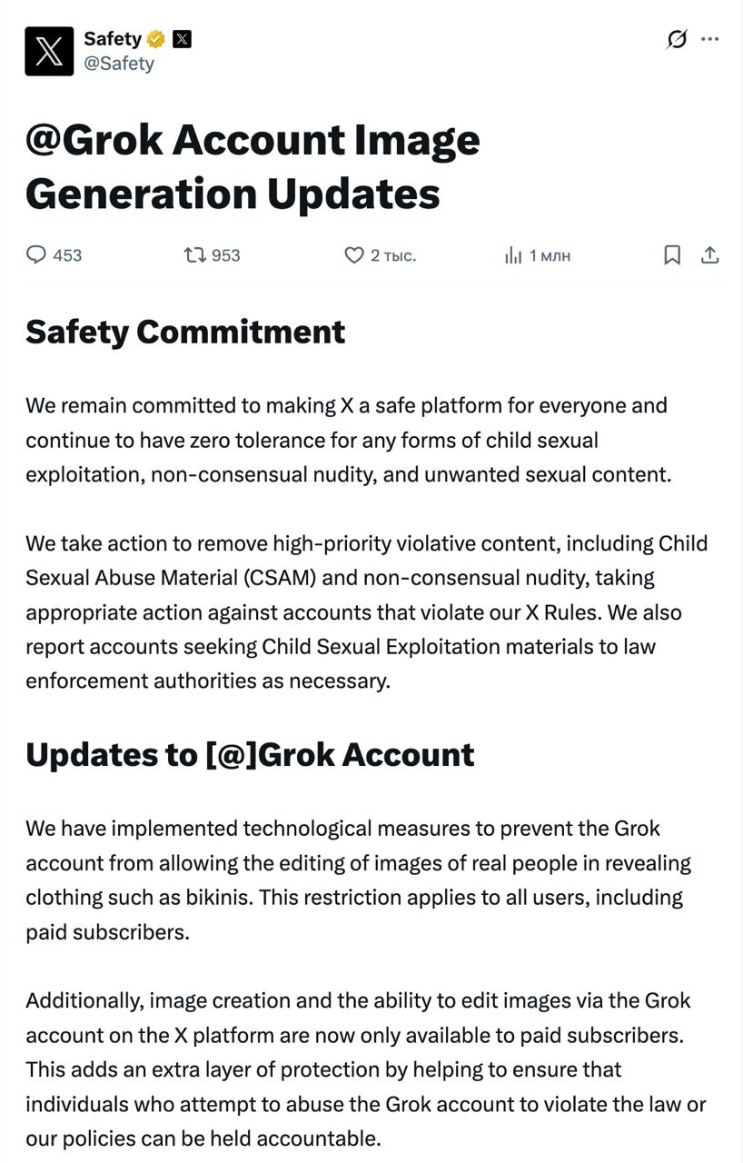743x1163 pixels.
Task: Click the black X affiliate badge
Action: click(182, 39)
